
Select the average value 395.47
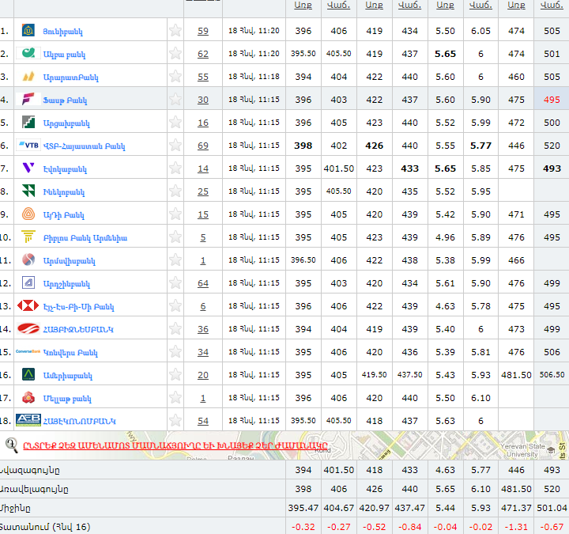(303, 508)
